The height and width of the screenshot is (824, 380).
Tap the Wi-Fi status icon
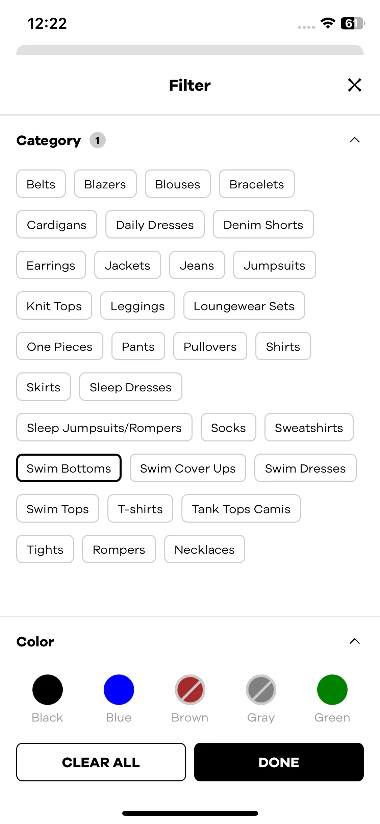click(x=328, y=23)
